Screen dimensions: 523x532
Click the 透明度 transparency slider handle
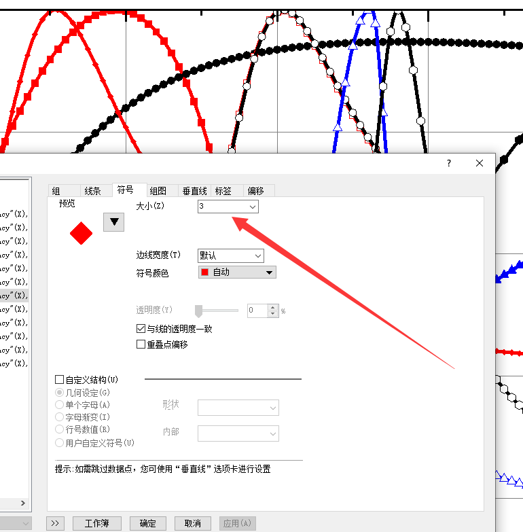pos(199,311)
